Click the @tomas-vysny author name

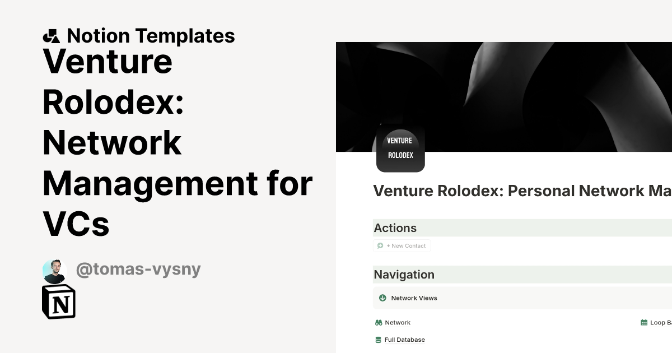pyautogui.click(x=138, y=269)
